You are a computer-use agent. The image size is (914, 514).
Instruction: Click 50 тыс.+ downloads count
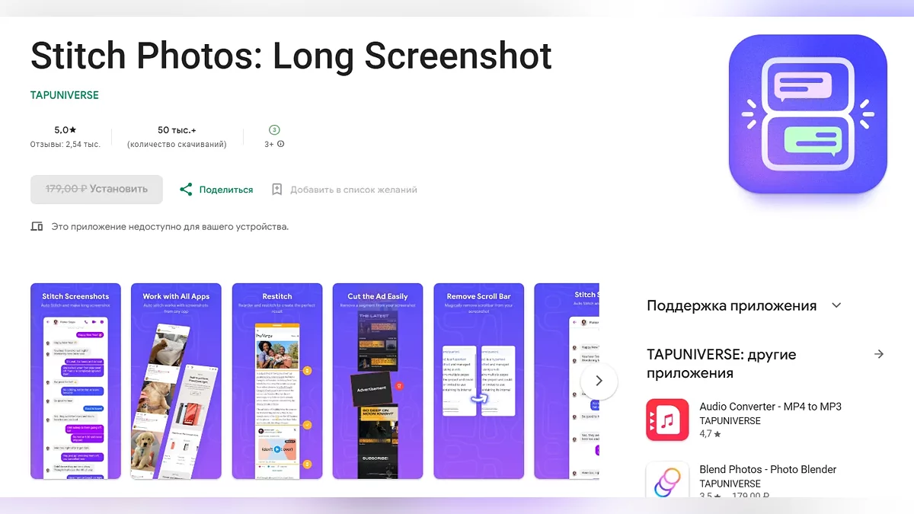[177, 130]
